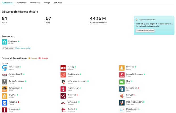
Task: Click the Globaliza.com logo icon
Action: 122,110
